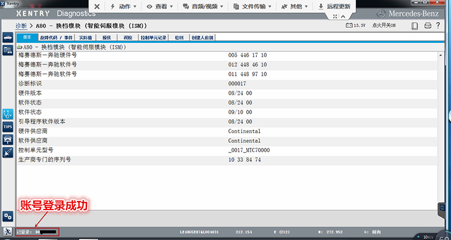Select the 生产商专门的序列号 row label

click(x=45, y=160)
